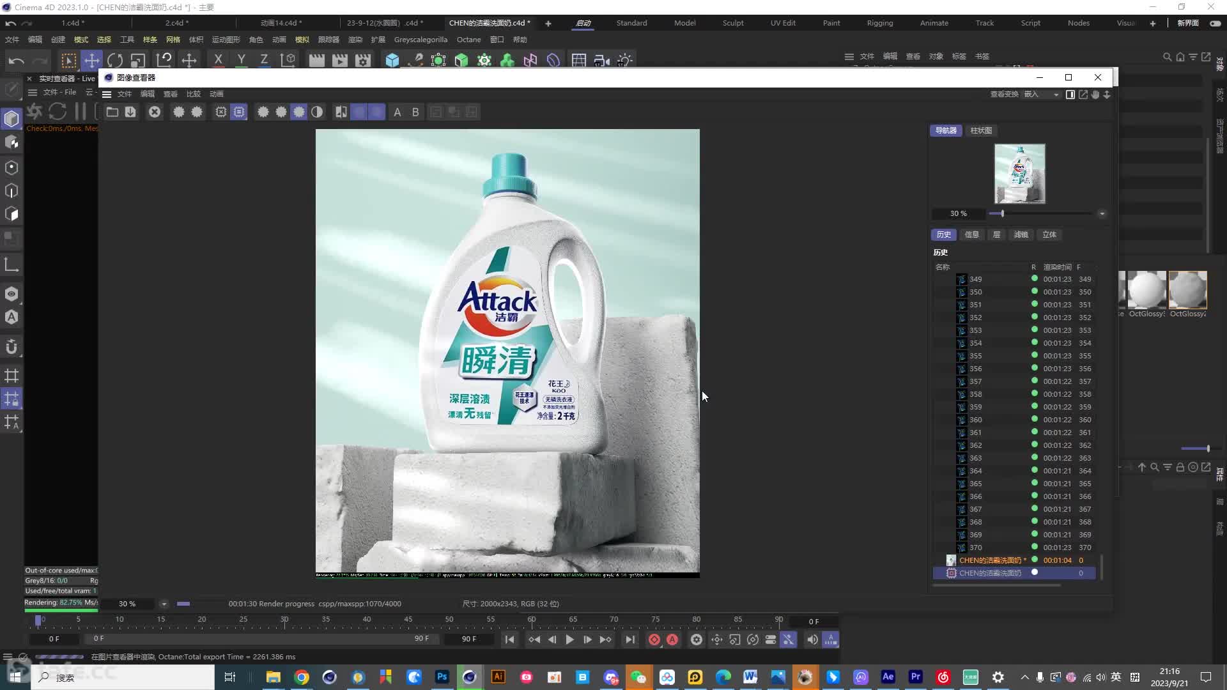Screen dimensions: 1227x690
Task: Click blue Cube primitive icon
Action: (x=392, y=60)
